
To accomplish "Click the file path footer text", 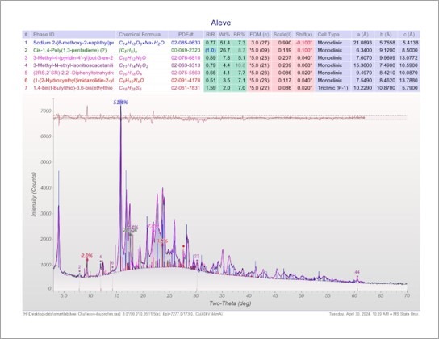I will point(123,314).
